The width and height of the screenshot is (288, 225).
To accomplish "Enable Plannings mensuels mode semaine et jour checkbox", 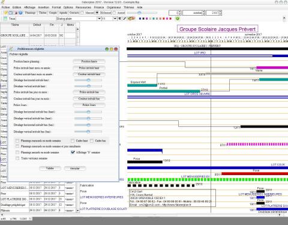I will (17, 146).
